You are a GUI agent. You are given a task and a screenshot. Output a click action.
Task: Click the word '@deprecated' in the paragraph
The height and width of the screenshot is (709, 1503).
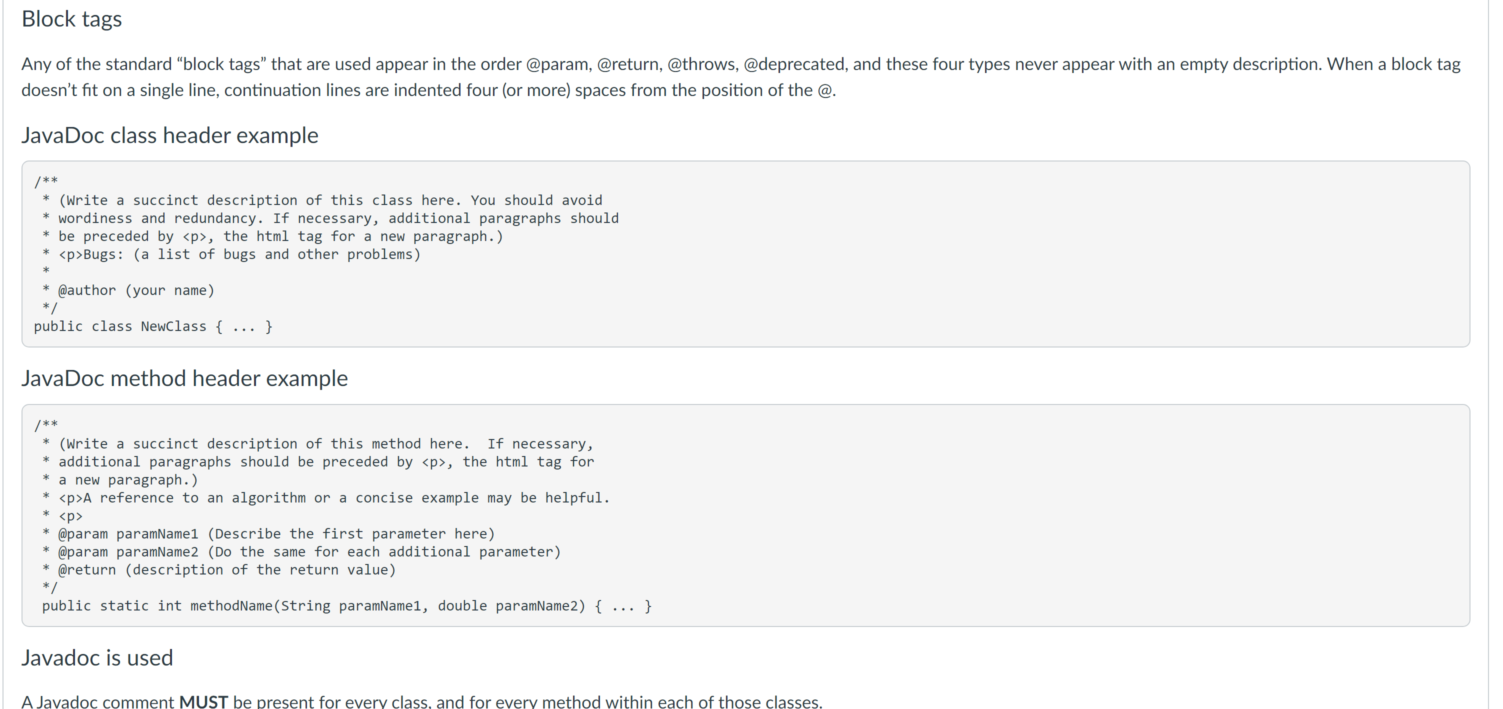794,64
